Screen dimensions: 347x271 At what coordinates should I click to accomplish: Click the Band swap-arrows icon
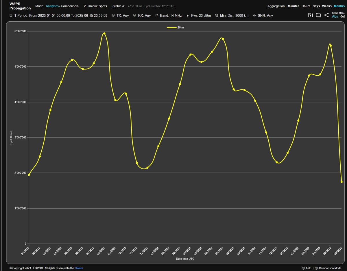pos(157,15)
